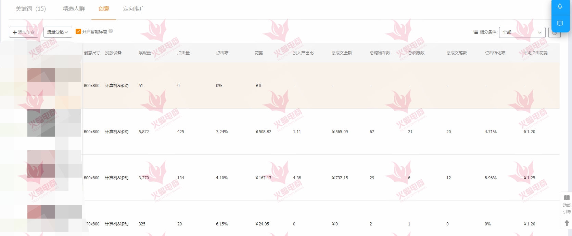This screenshot has height=236, width=572.
Task: Click the back-to-top arrow icon
Action: [x=567, y=223]
